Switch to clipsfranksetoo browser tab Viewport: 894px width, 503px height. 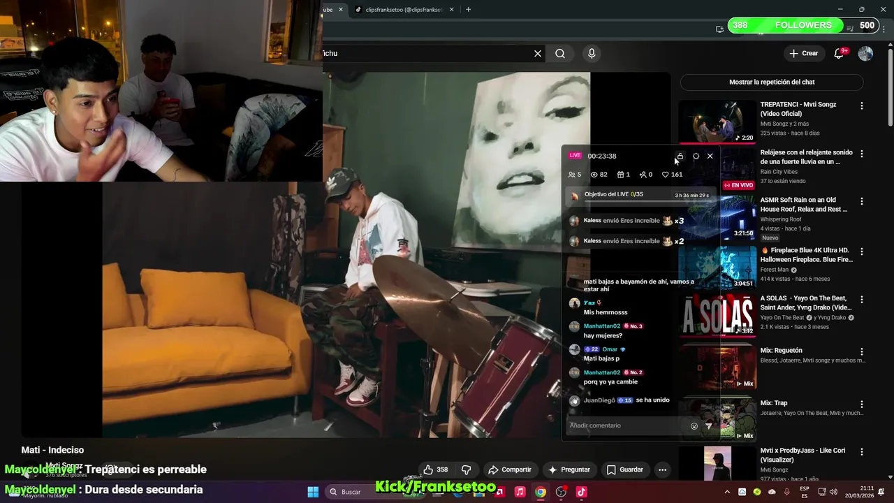coord(404,10)
